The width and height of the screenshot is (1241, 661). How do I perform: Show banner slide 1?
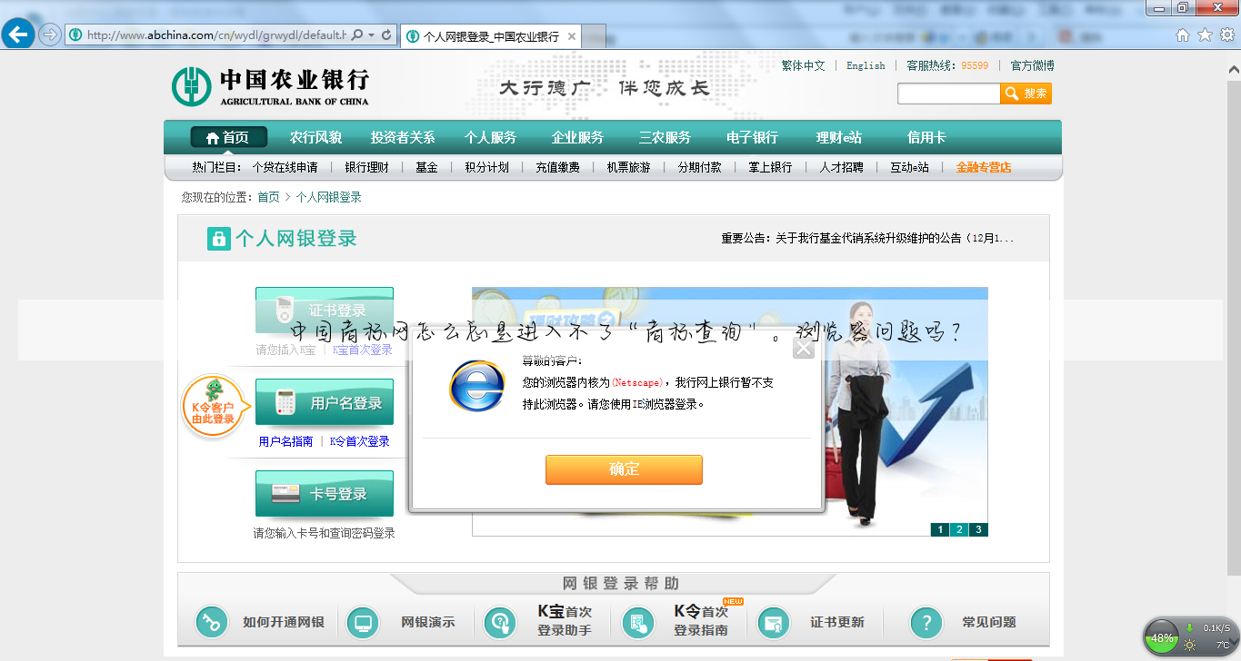pyautogui.click(x=940, y=529)
